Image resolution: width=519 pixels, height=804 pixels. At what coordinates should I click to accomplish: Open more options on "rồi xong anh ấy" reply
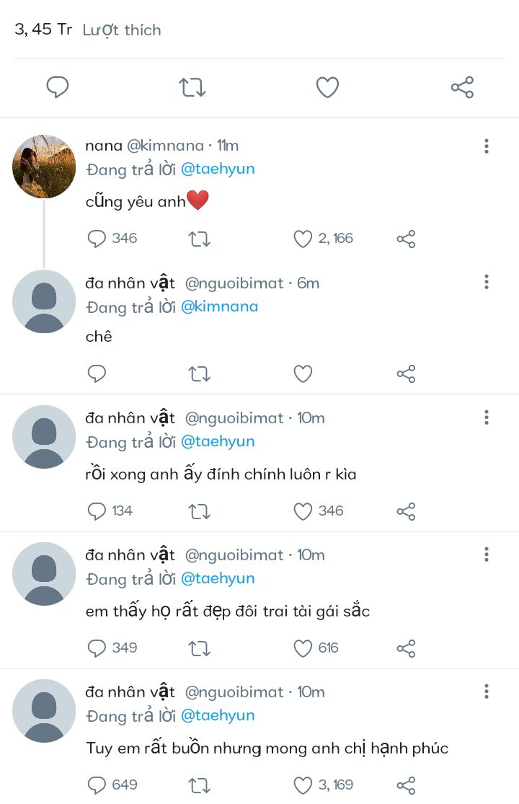(x=487, y=418)
